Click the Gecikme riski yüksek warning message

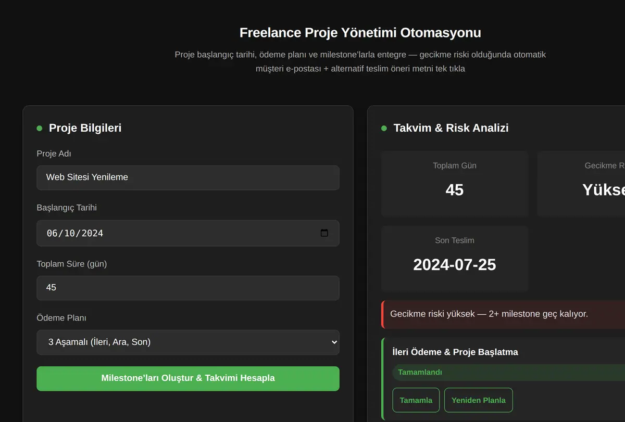click(489, 314)
